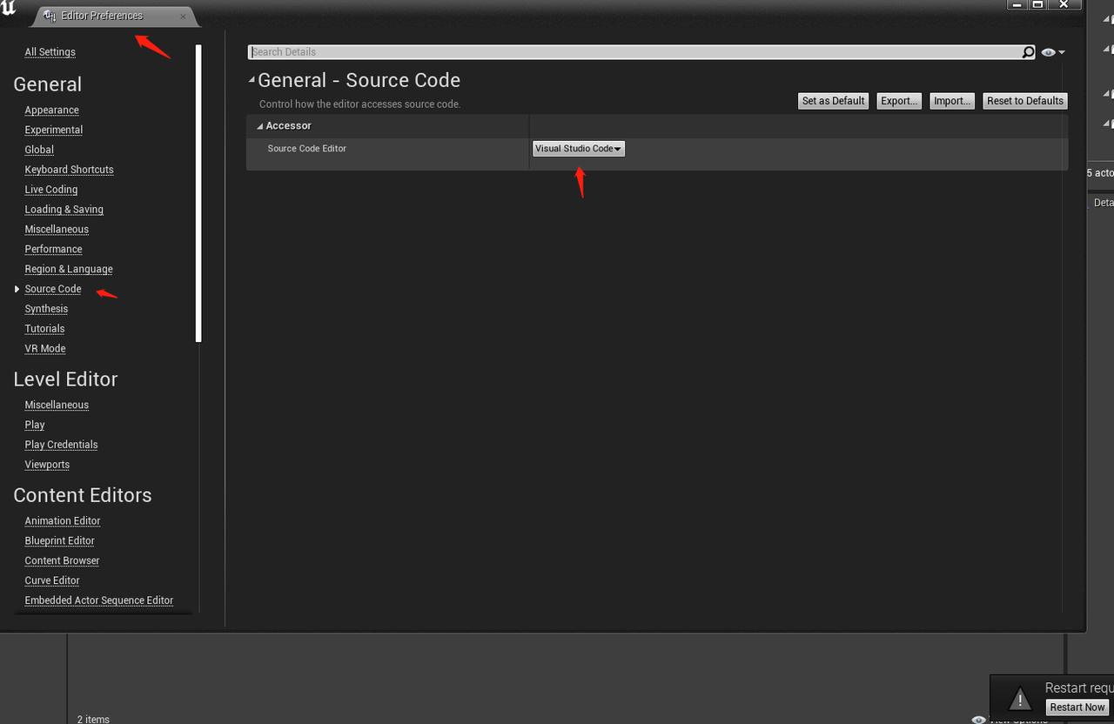Open VR Mode settings
The image size is (1114, 724).
click(45, 349)
